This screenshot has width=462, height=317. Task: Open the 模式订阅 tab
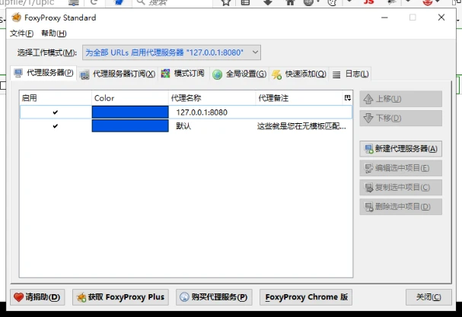183,74
